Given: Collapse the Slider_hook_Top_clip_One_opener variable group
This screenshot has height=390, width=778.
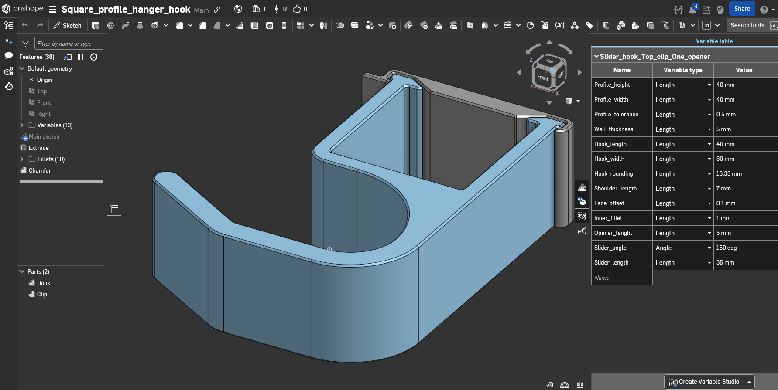Looking at the screenshot, I should pyautogui.click(x=596, y=57).
